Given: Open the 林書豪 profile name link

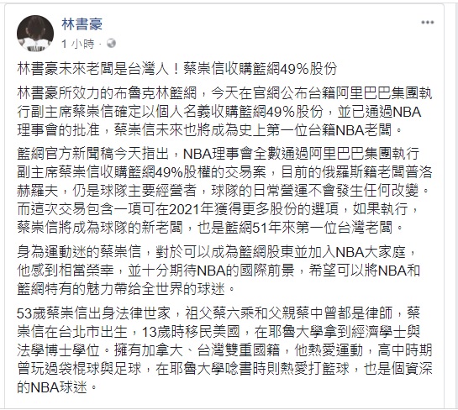Looking at the screenshot, I should (x=82, y=24).
